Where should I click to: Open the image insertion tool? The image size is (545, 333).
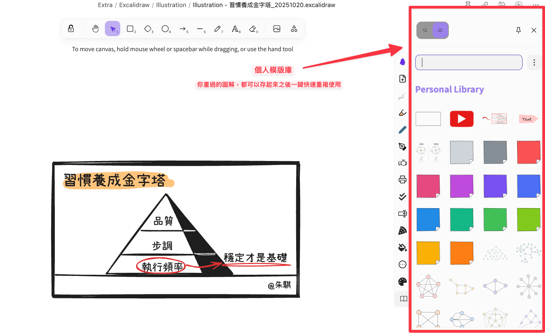tap(276, 28)
